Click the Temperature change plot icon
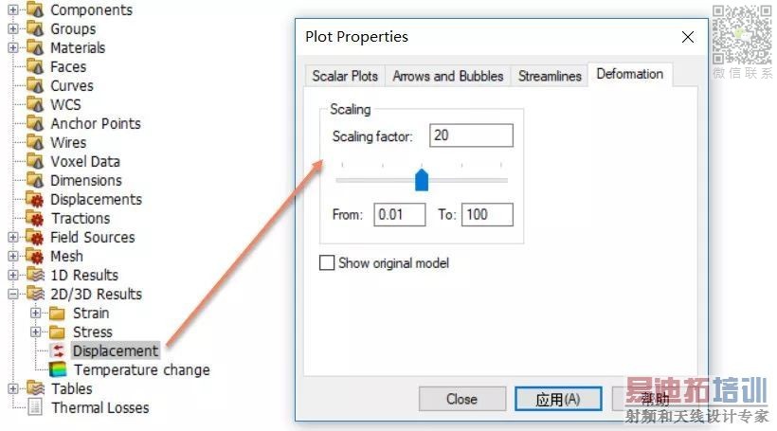This screenshot has height=431, width=777. [x=59, y=370]
